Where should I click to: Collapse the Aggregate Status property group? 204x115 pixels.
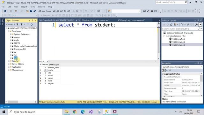(163, 74)
